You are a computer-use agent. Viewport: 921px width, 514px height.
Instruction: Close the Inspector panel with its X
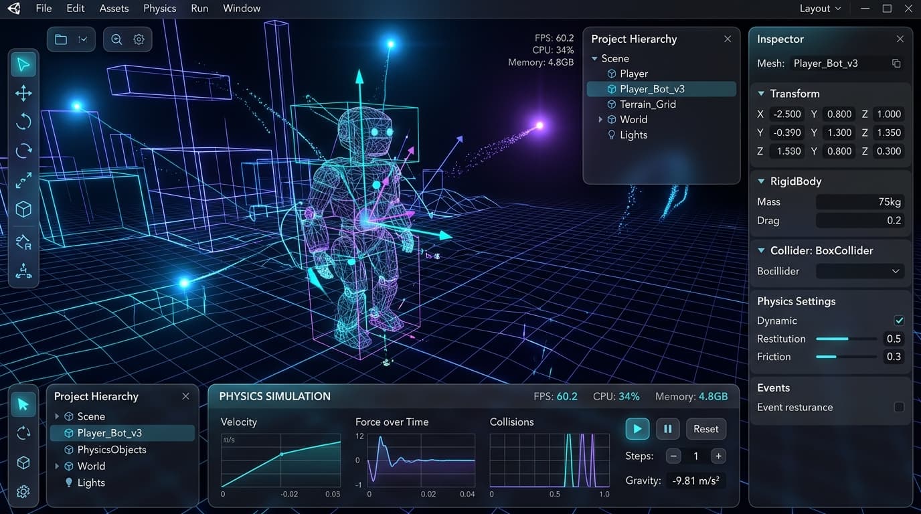pyautogui.click(x=900, y=39)
